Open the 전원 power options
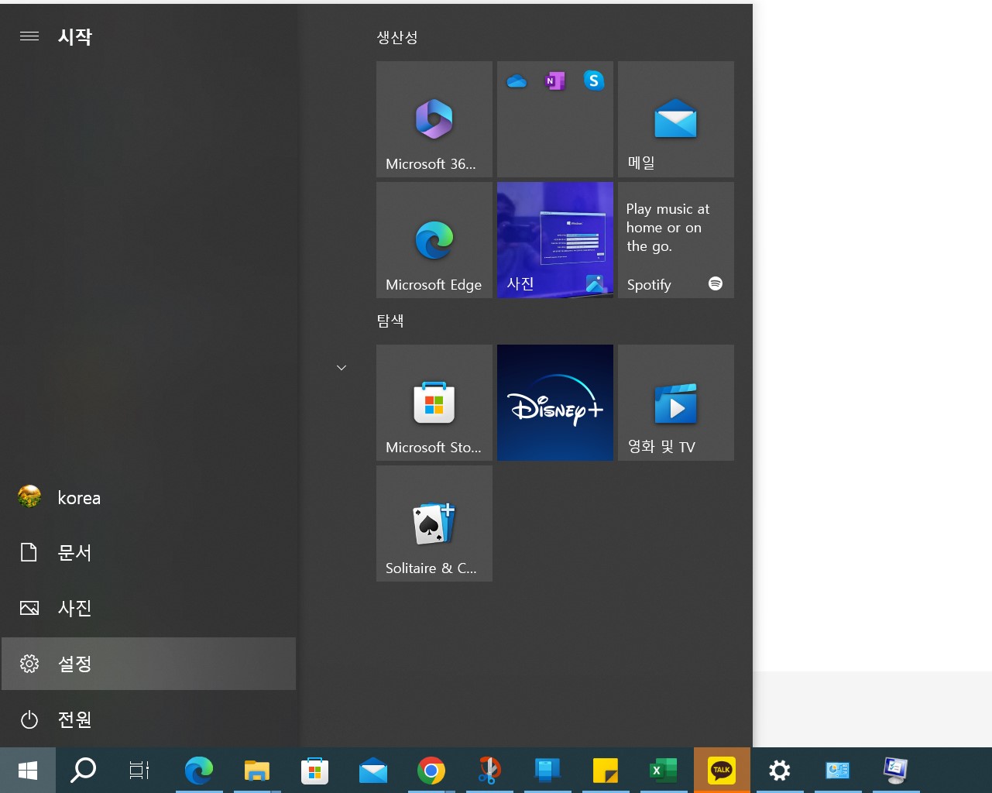Viewport: 992px width, 793px height. pos(149,719)
